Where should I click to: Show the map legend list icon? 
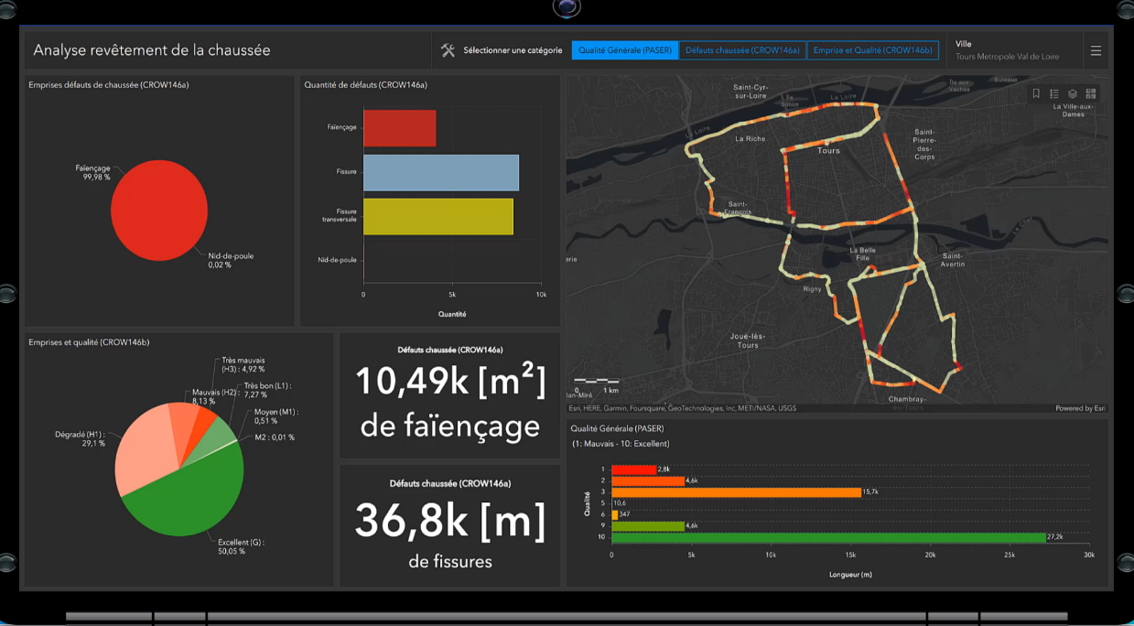pyautogui.click(x=1054, y=93)
